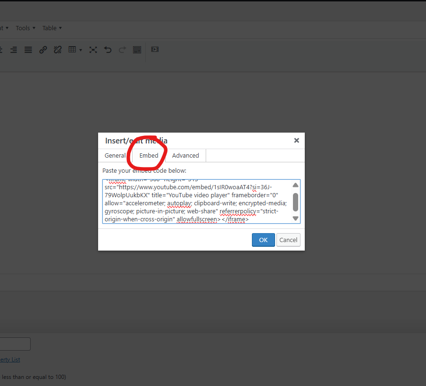This screenshot has height=386, width=426.
Task: Click the redo icon
Action: click(123, 50)
